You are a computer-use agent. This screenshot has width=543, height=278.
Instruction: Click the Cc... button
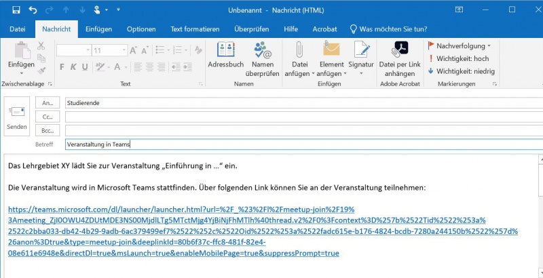48,117
